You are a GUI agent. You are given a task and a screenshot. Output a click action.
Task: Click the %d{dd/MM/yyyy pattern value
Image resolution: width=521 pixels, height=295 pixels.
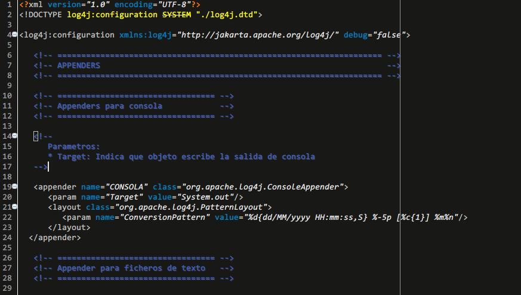(279, 218)
